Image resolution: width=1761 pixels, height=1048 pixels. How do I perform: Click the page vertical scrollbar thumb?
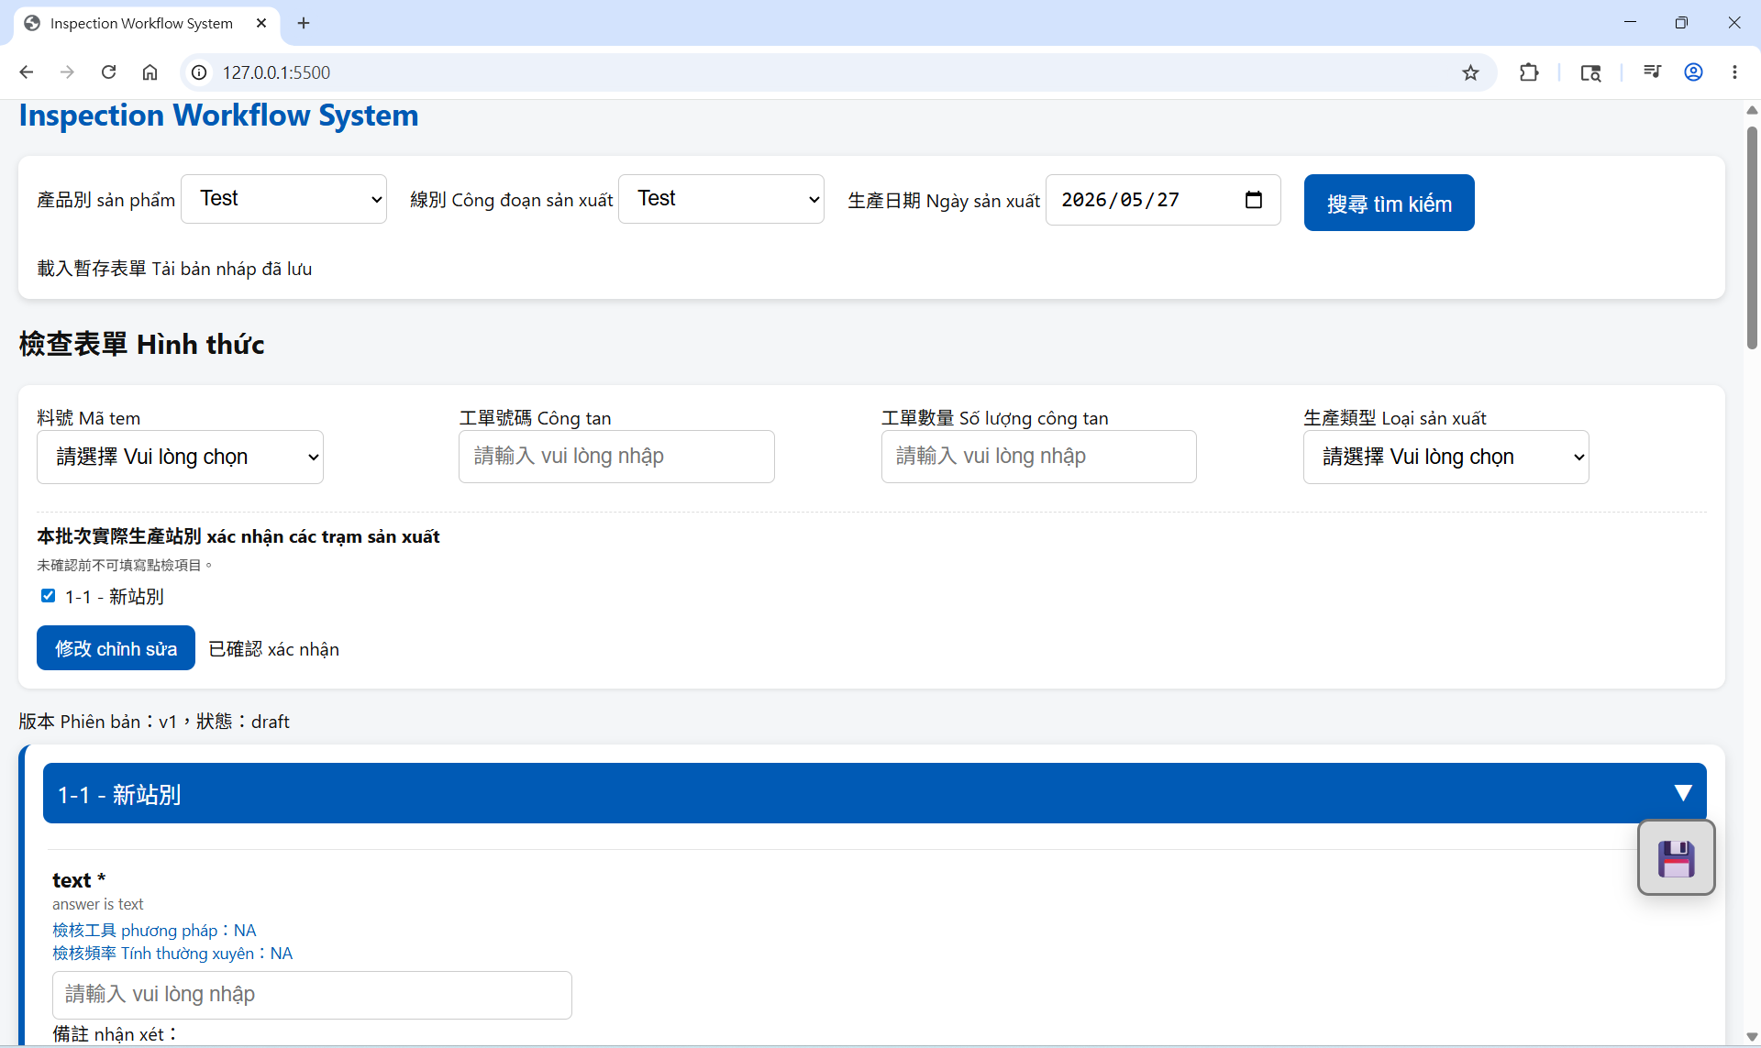click(x=1752, y=237)
